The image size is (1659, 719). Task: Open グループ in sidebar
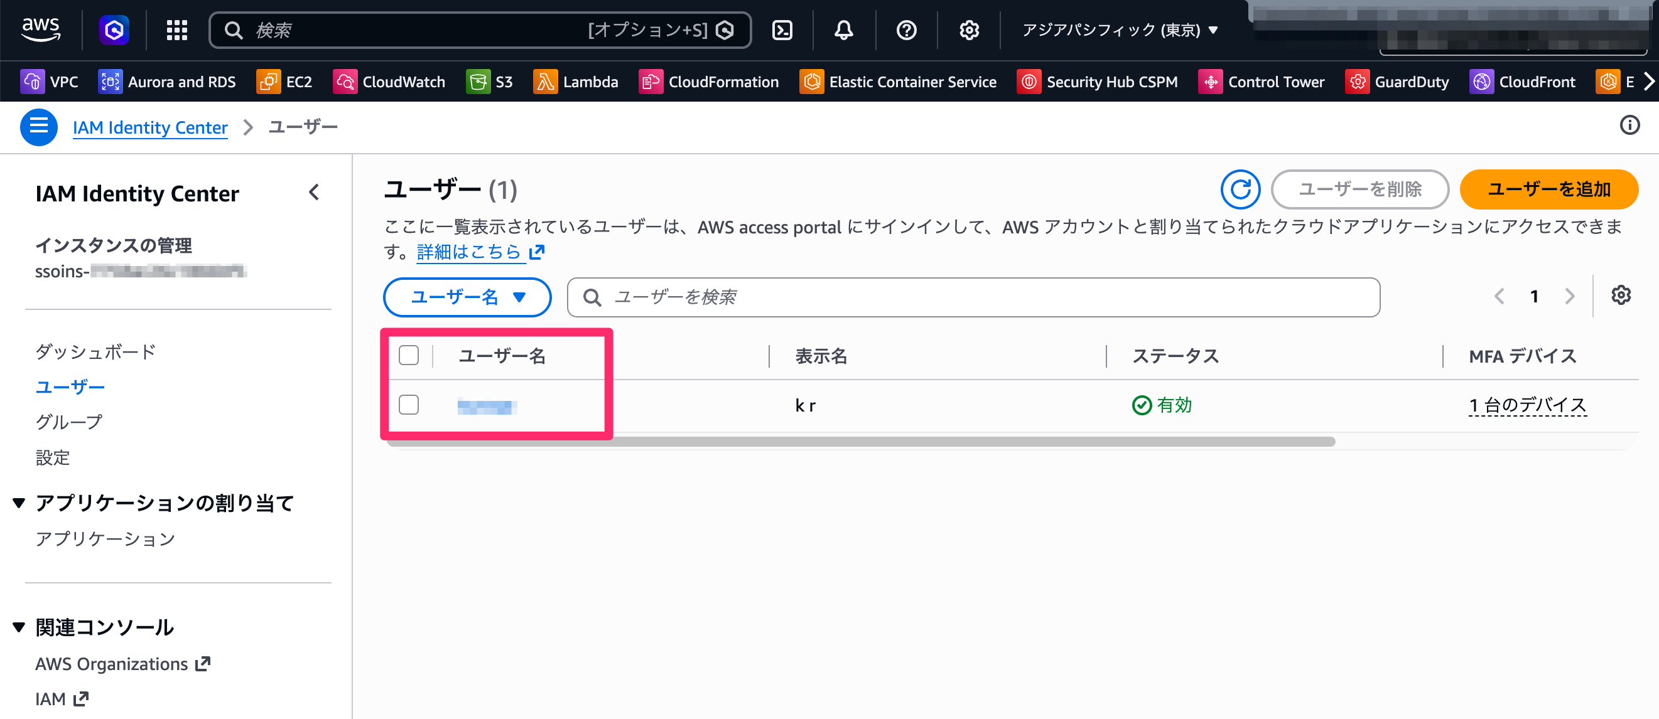[69, 422]
